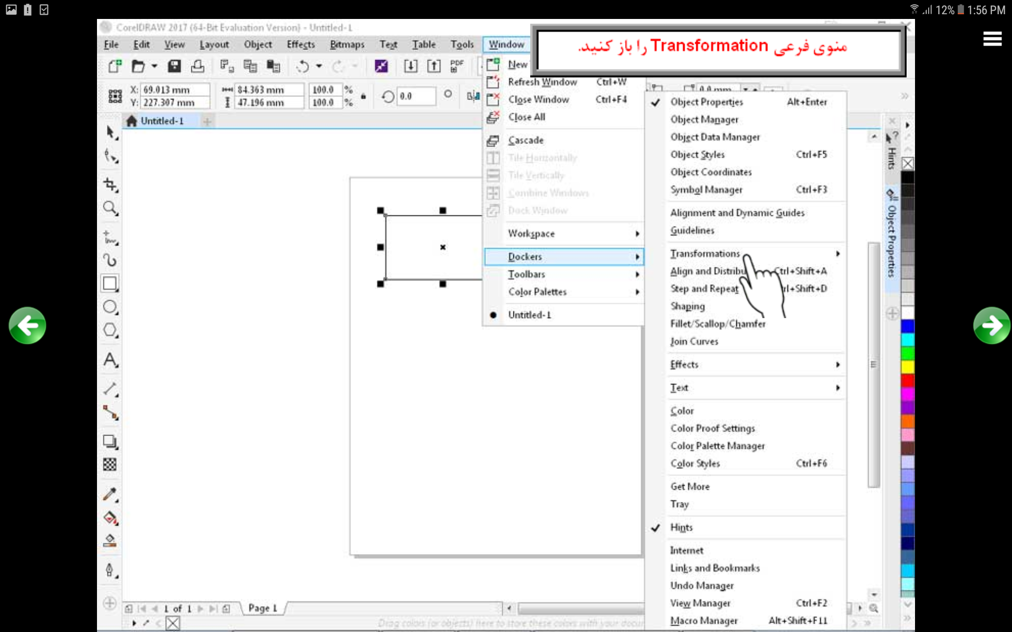
Task: Toggle Object Properties docker checkmark
Action: (x=655, y=102)
